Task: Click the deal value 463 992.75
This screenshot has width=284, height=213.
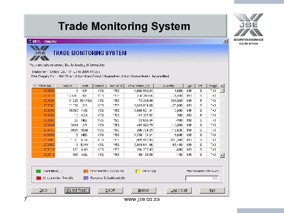Action: click(x=139, y=125)
